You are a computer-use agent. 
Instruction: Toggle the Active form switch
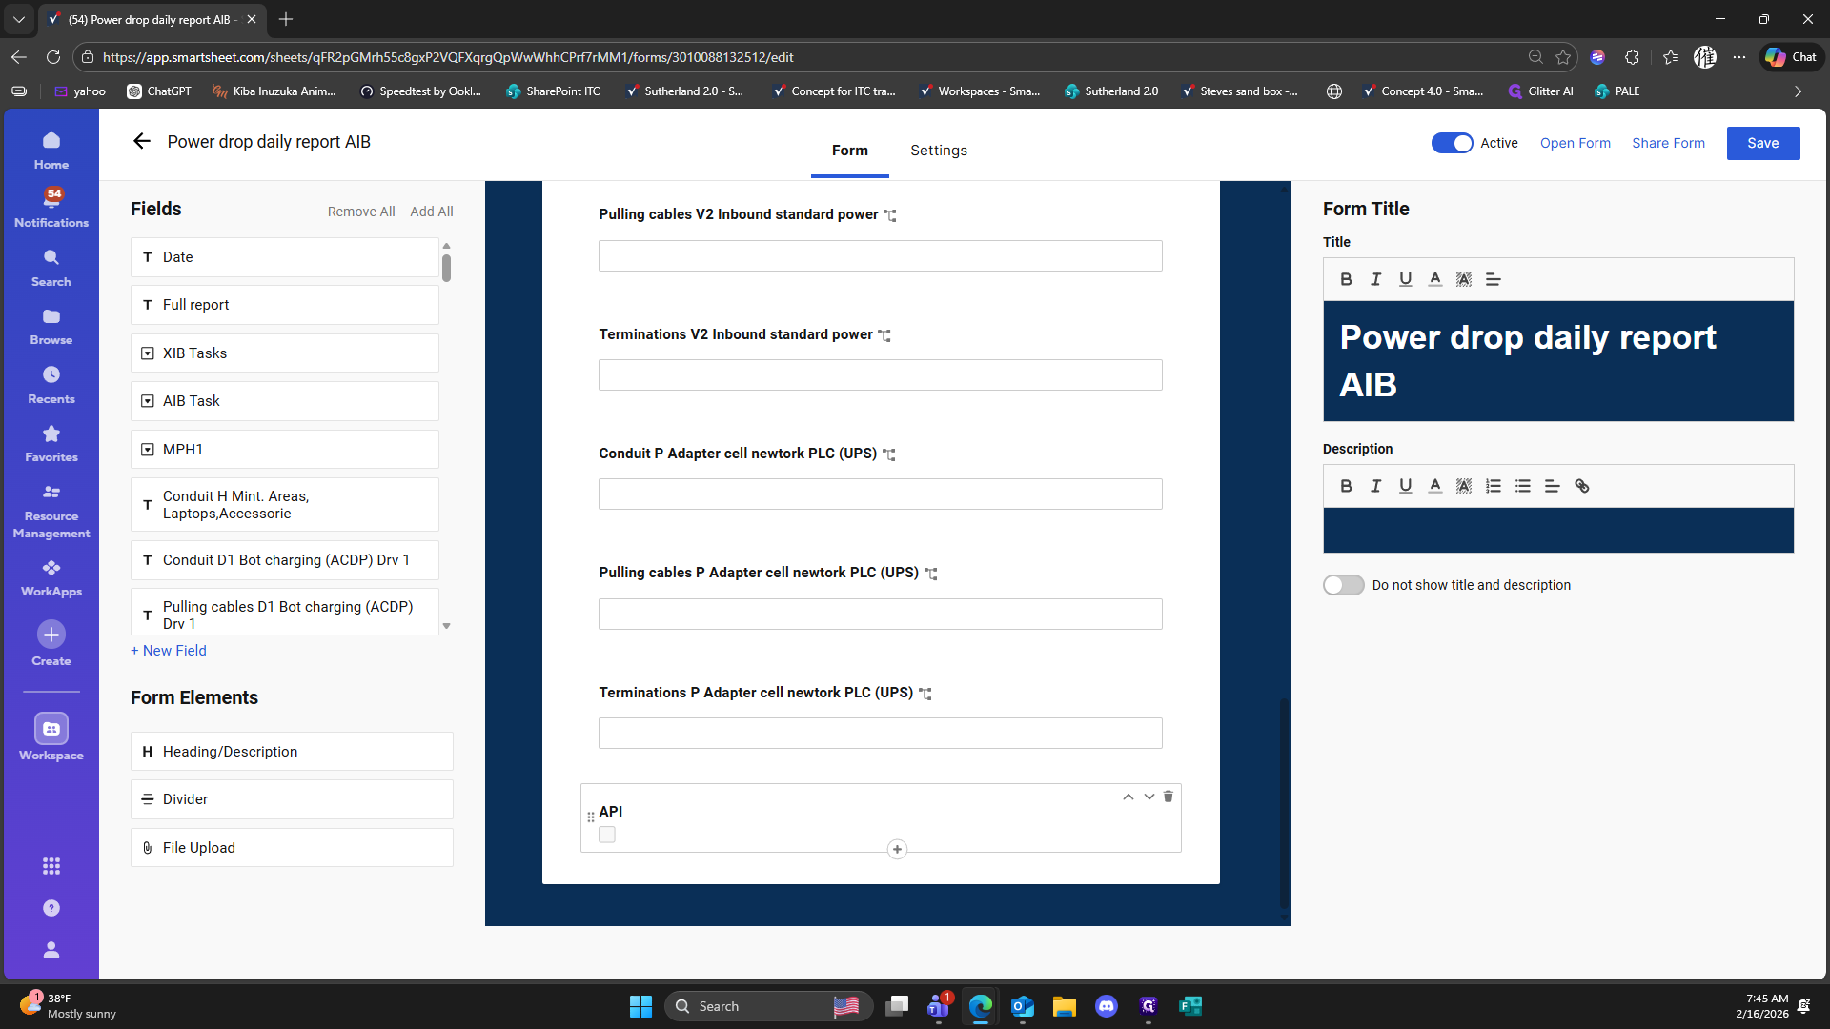tap(1452, 143)
